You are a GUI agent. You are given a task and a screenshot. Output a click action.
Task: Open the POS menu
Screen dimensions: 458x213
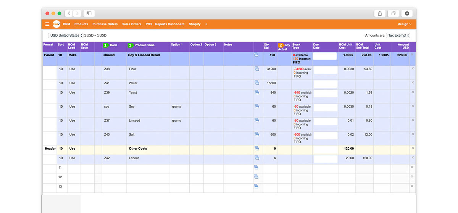[x=149, y=24]
